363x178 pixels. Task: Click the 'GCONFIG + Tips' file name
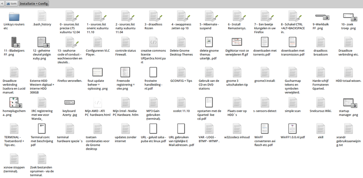[x=181, y=81]
